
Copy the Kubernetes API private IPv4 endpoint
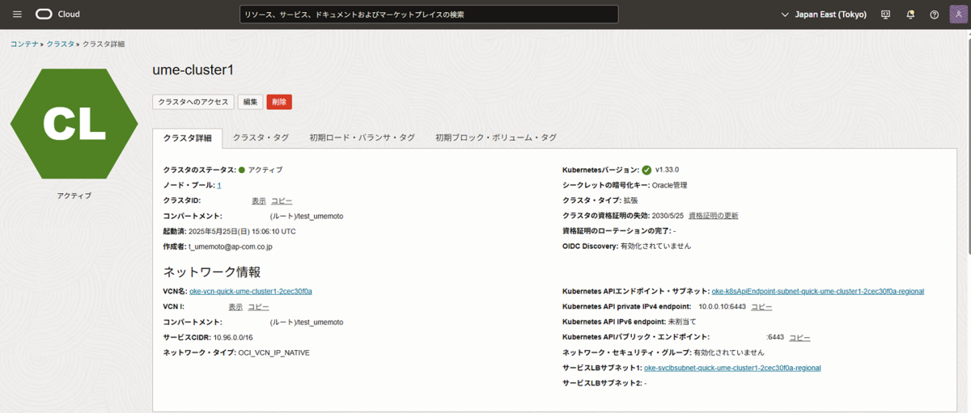[x=761, y=307]
